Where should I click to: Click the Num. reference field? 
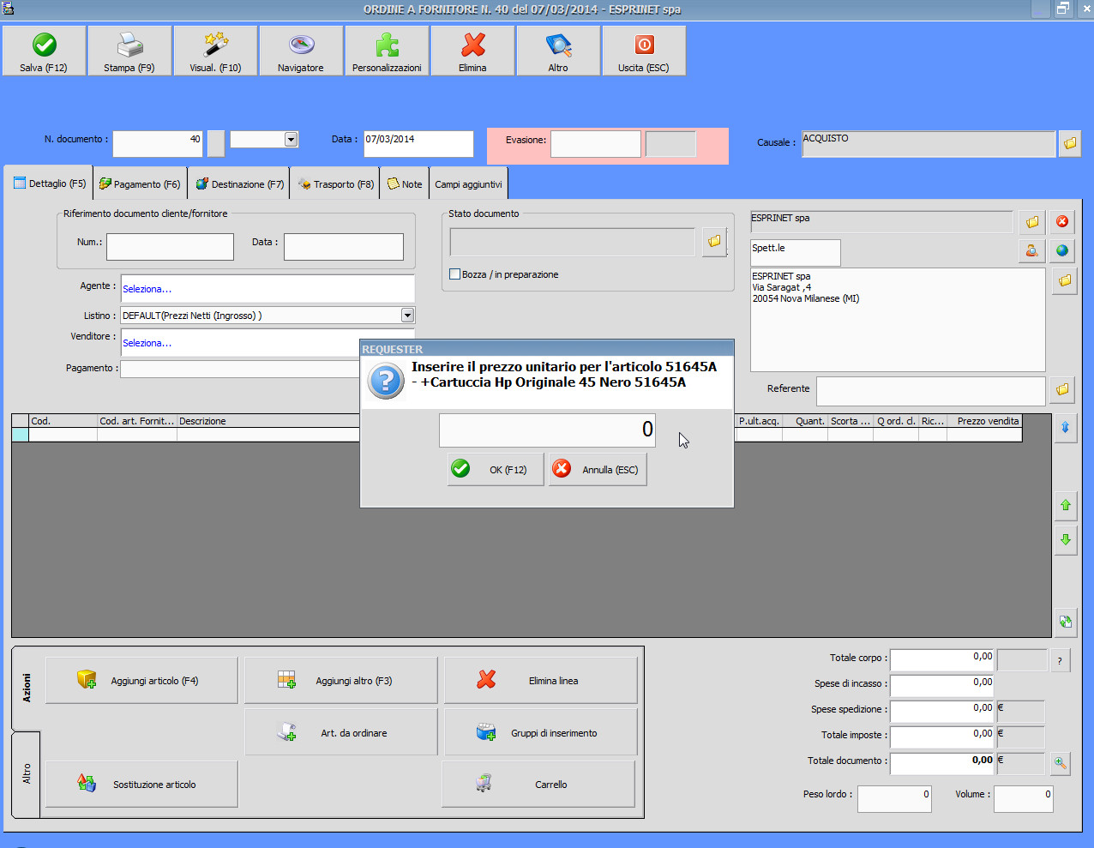click(x=170, y=247)
